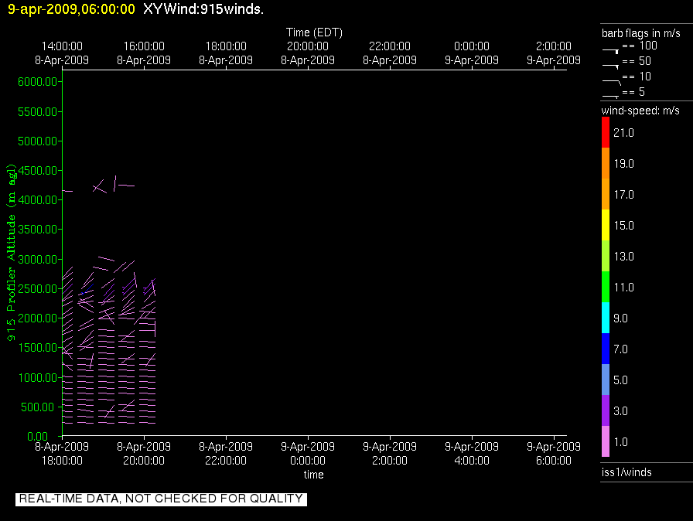This screenshot has width=693, height=521.
Task: Click the 4500.00 altitude label
Action: point(38,170)
